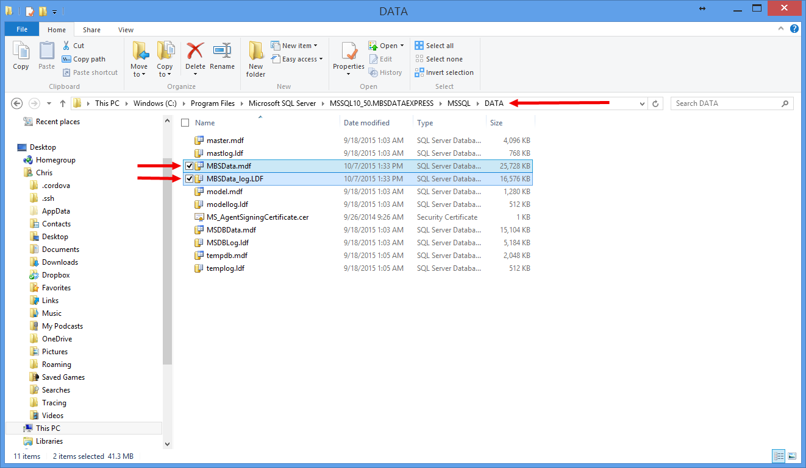Select Libraries in navigation pane
The image size is (806, 468).
point(49,441)
